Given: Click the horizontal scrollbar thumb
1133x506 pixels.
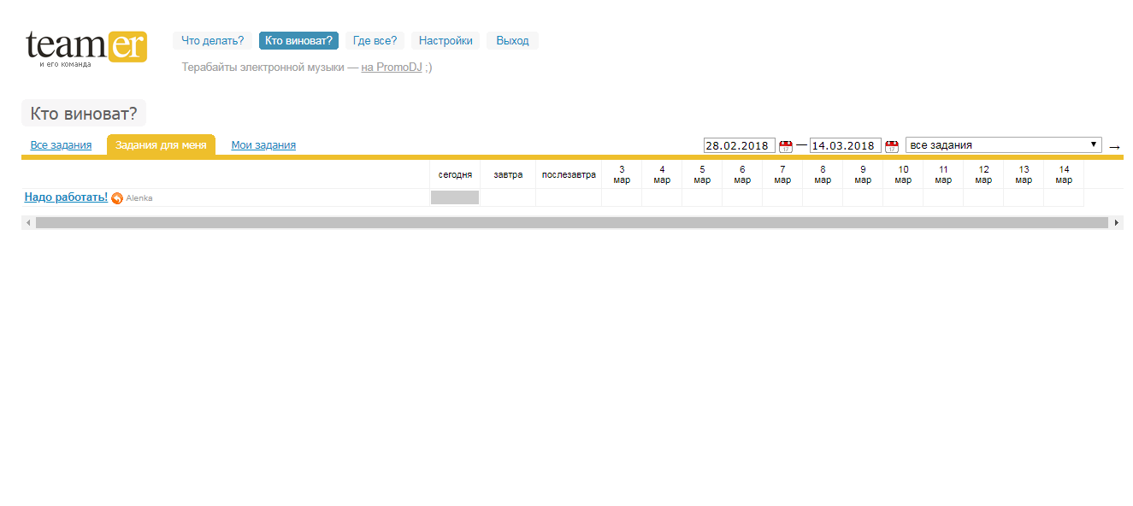Looking at the screenshot, I should (x=571, y=222).
